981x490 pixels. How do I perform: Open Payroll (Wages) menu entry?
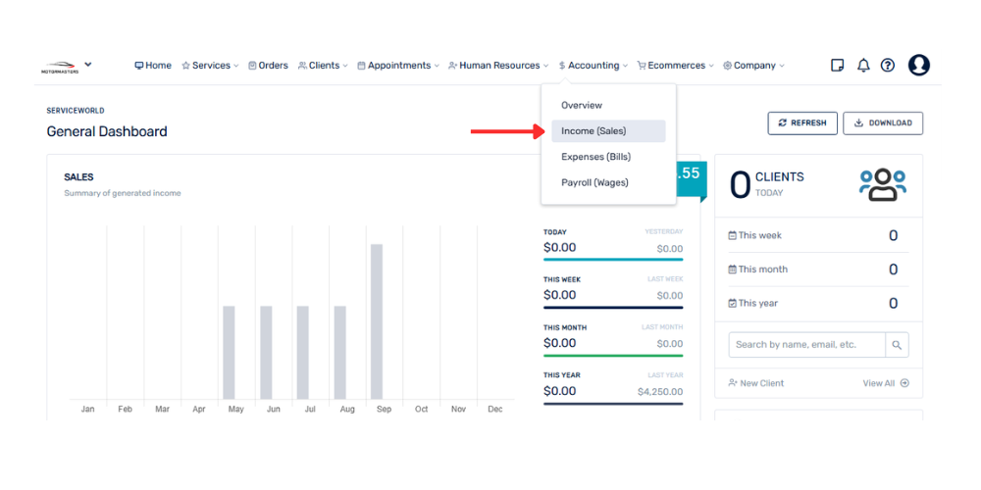click(x=594, y=182)
